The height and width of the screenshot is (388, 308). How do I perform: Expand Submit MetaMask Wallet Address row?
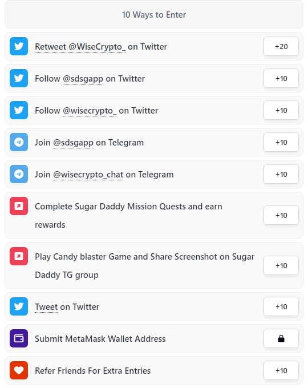(x=154, y=338)
